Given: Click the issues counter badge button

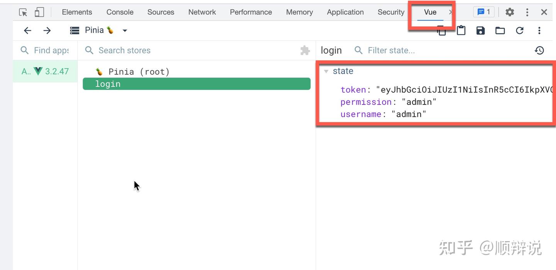Looking at the screenshot, I should [484, 12].
